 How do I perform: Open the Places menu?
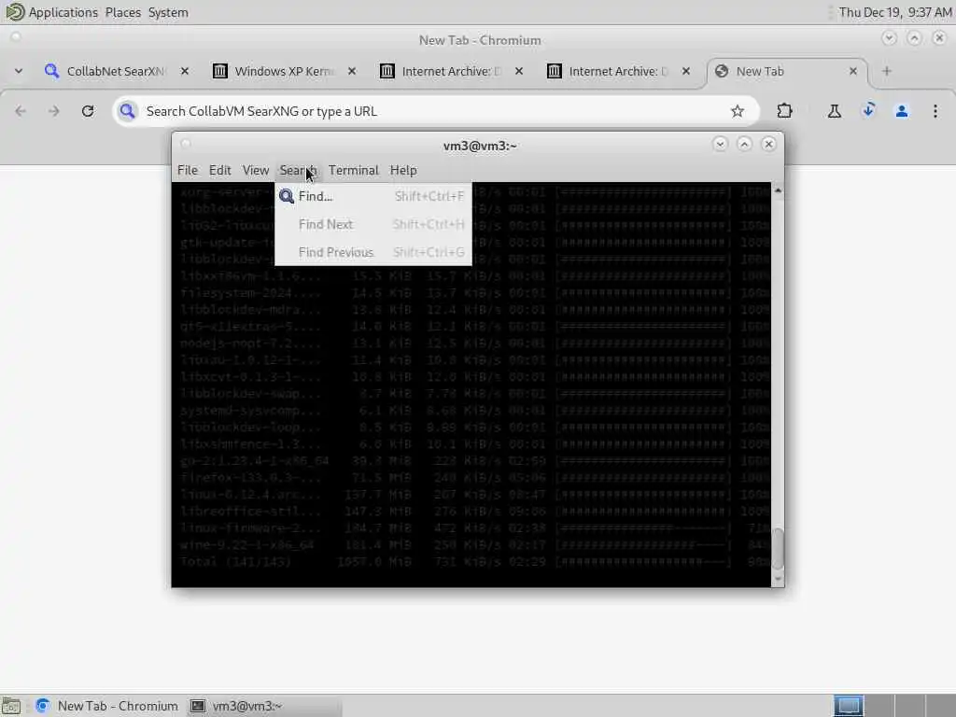coord(122,12)
